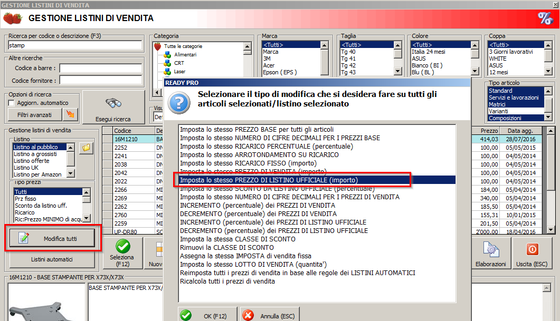Image resolution: width=560 pixels, height=321 pixels.
Task: Click the question mark dialog icon
Action: [179, 103]
